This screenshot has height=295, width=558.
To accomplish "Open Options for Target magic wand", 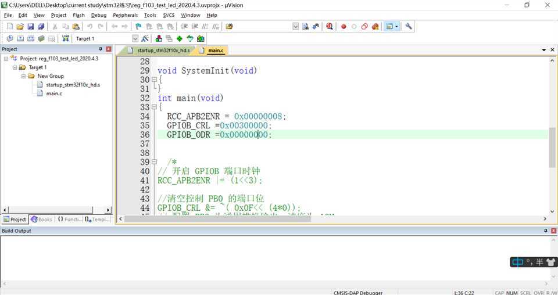I will [x=145, y=38].
